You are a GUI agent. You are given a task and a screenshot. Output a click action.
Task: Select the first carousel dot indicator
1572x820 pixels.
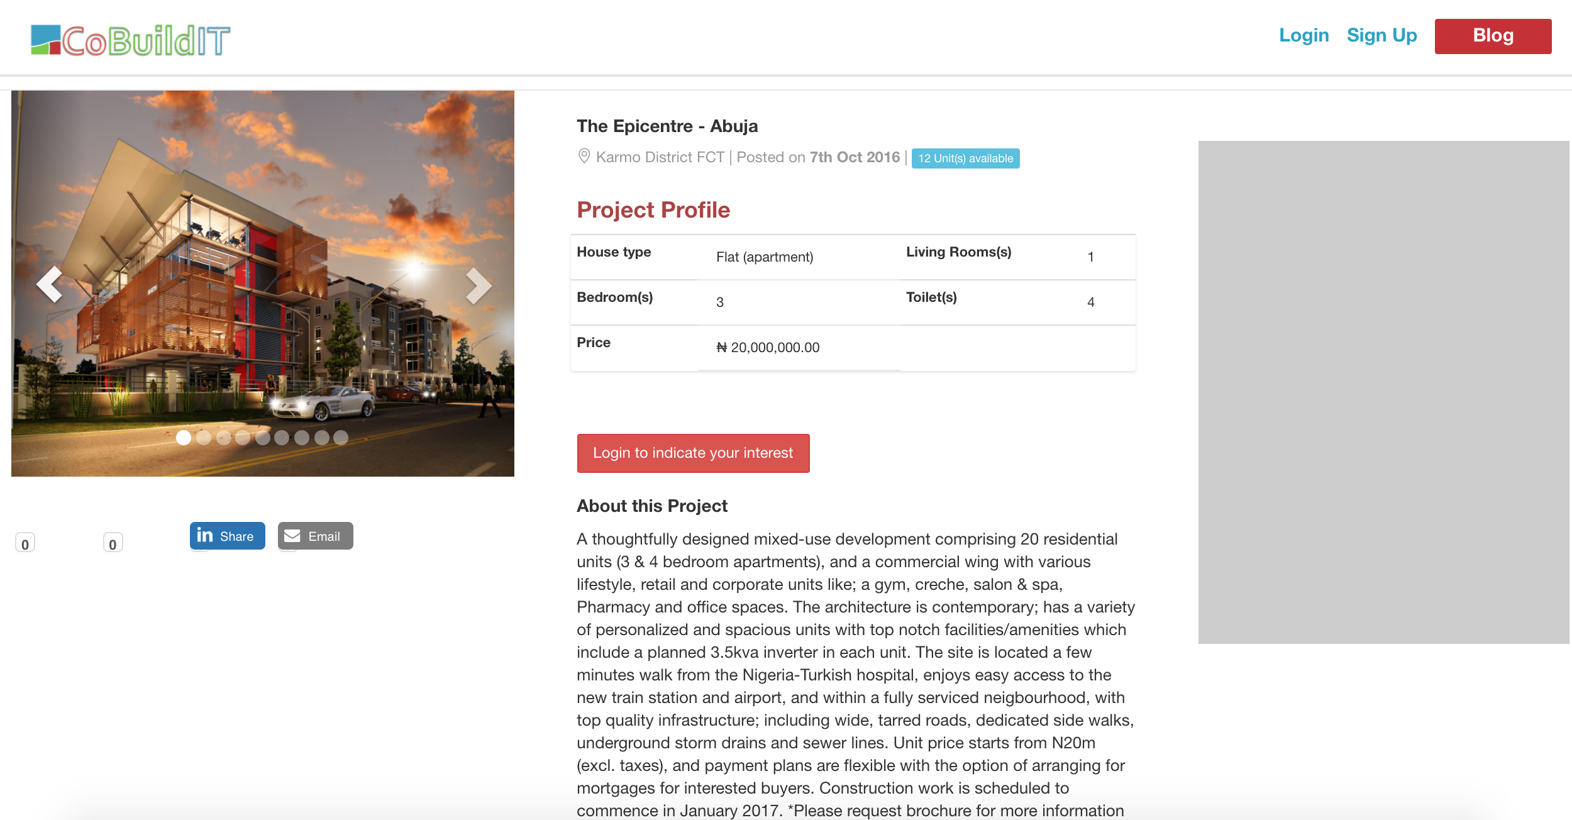click(184, 438)
